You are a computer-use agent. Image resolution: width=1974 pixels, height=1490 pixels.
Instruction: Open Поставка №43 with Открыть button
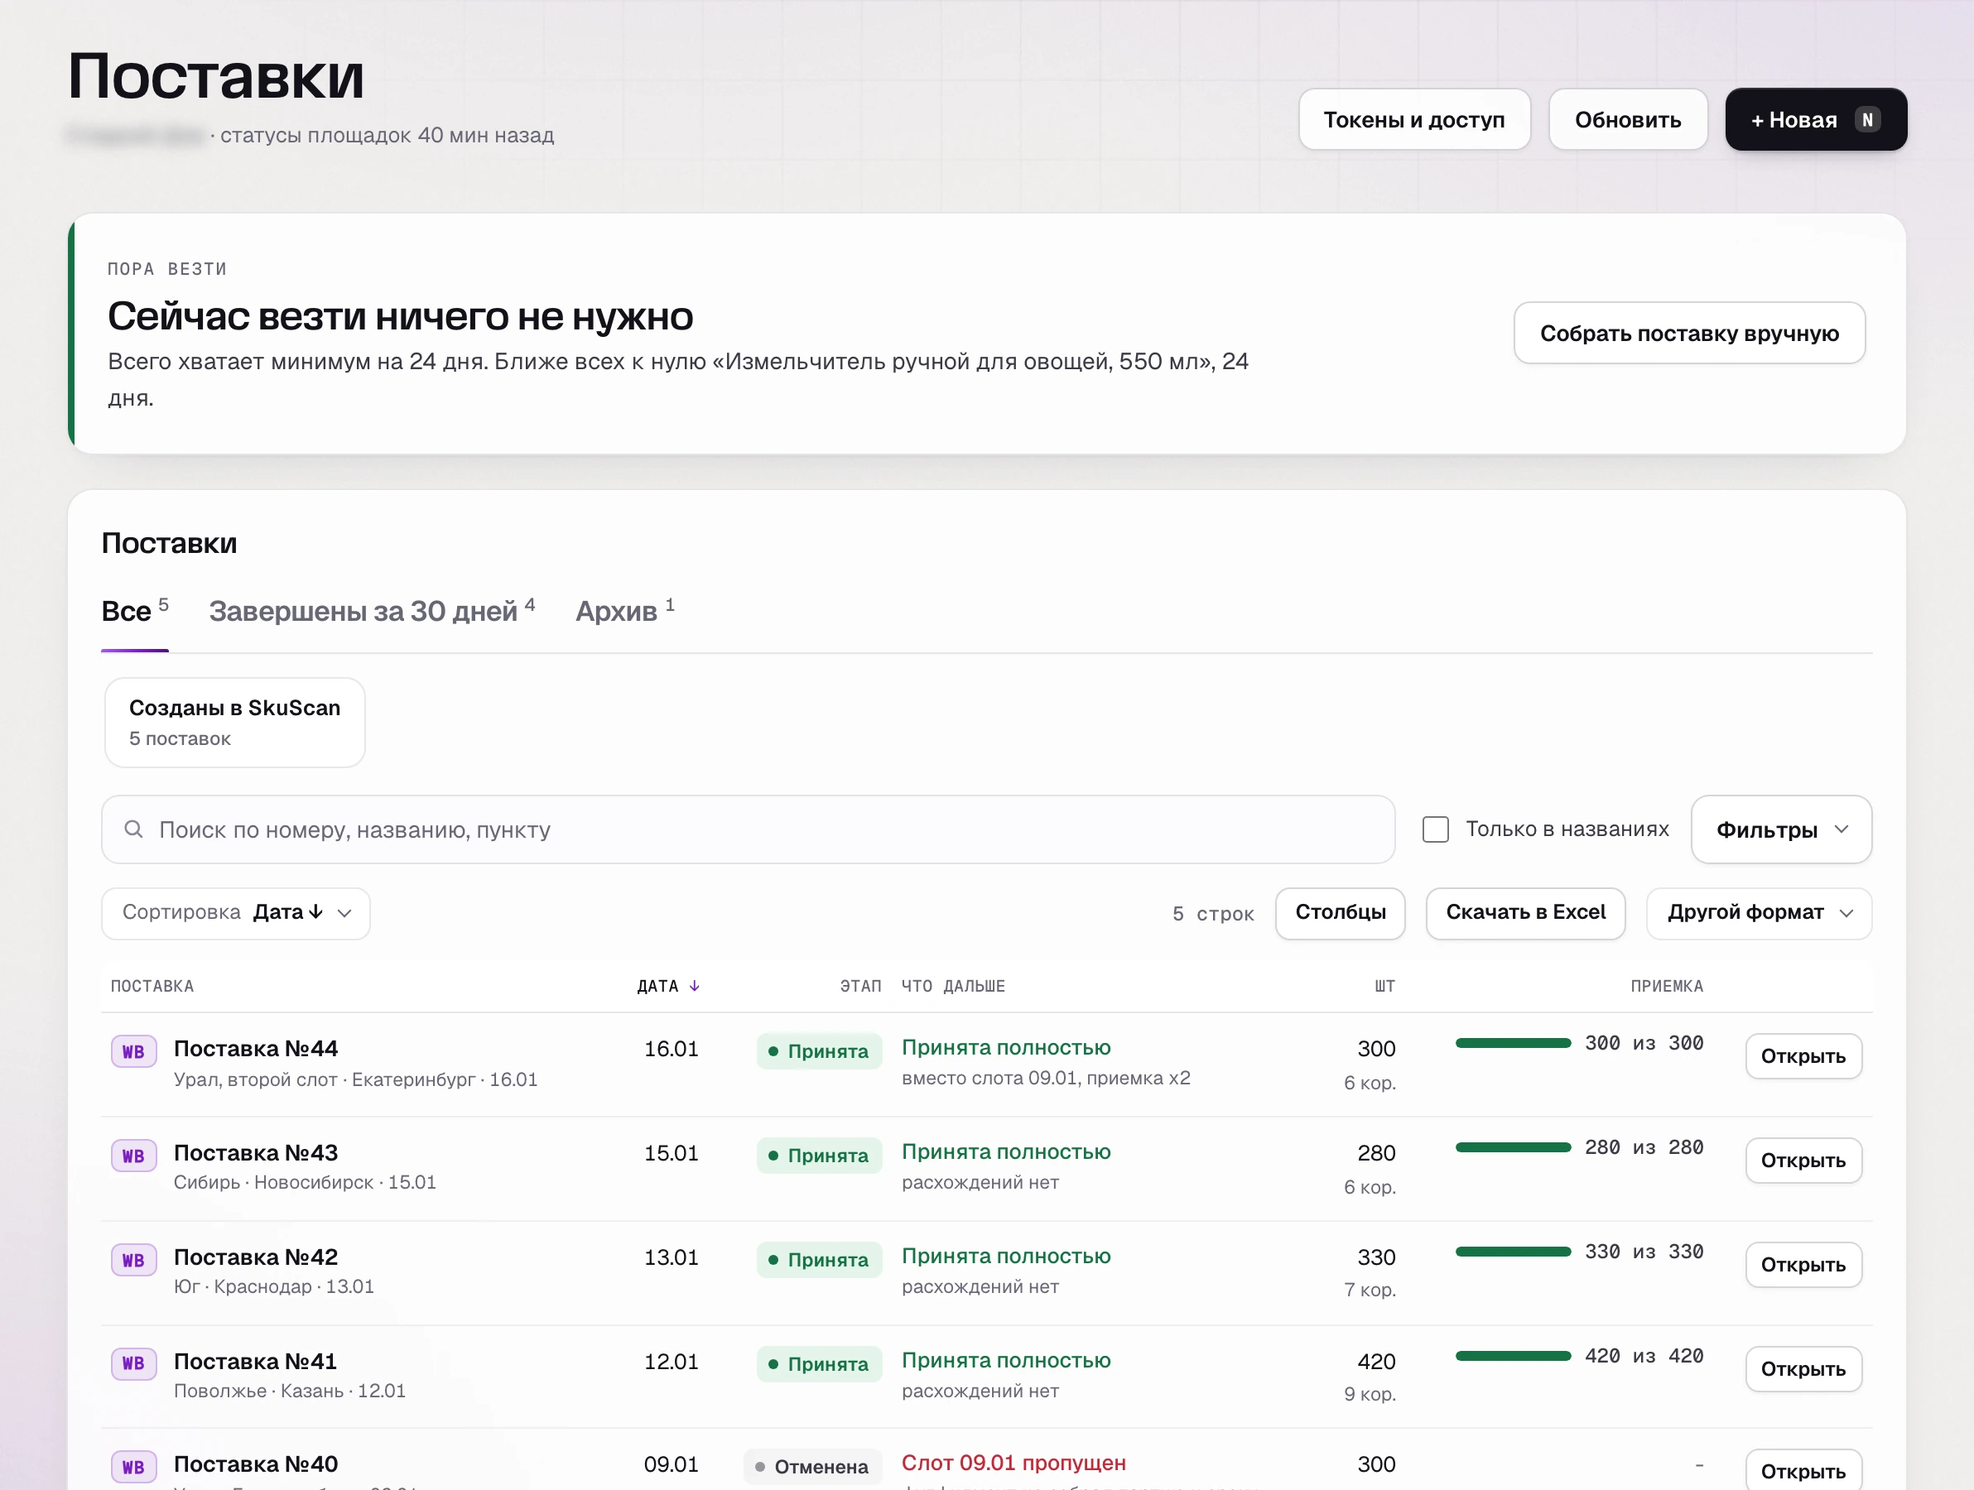(x=1803, y=1161)
